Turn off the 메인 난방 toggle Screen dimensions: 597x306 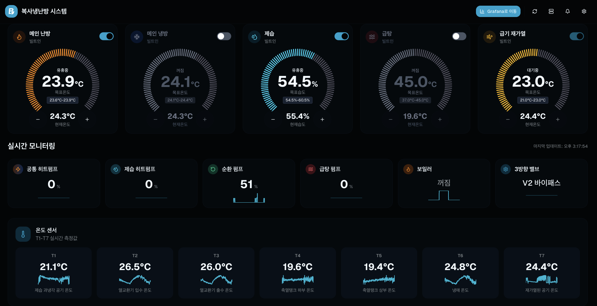coord(107,36)
